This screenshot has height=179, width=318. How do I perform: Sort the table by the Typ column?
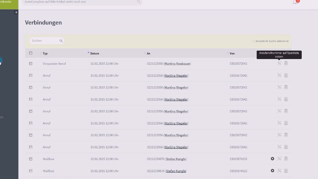click(45, 53)
